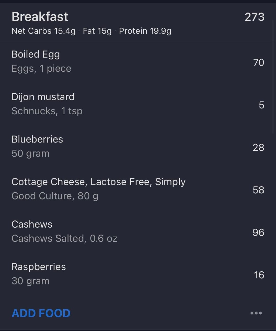Click the 28 calorie value for Blueberries

(x=258, y=147)
